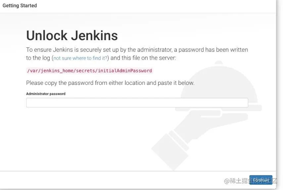Click the Administrator password input field
This screenshot has width=283, height=190.
pyautogui.click(x=137, y=103)
